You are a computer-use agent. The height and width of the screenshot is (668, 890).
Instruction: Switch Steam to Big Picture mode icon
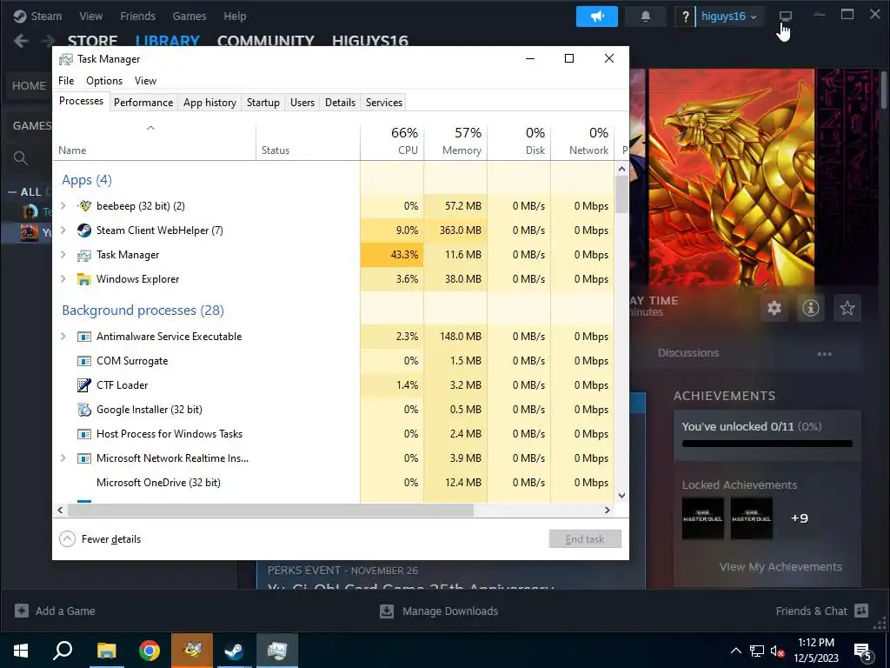pos(785,16)
